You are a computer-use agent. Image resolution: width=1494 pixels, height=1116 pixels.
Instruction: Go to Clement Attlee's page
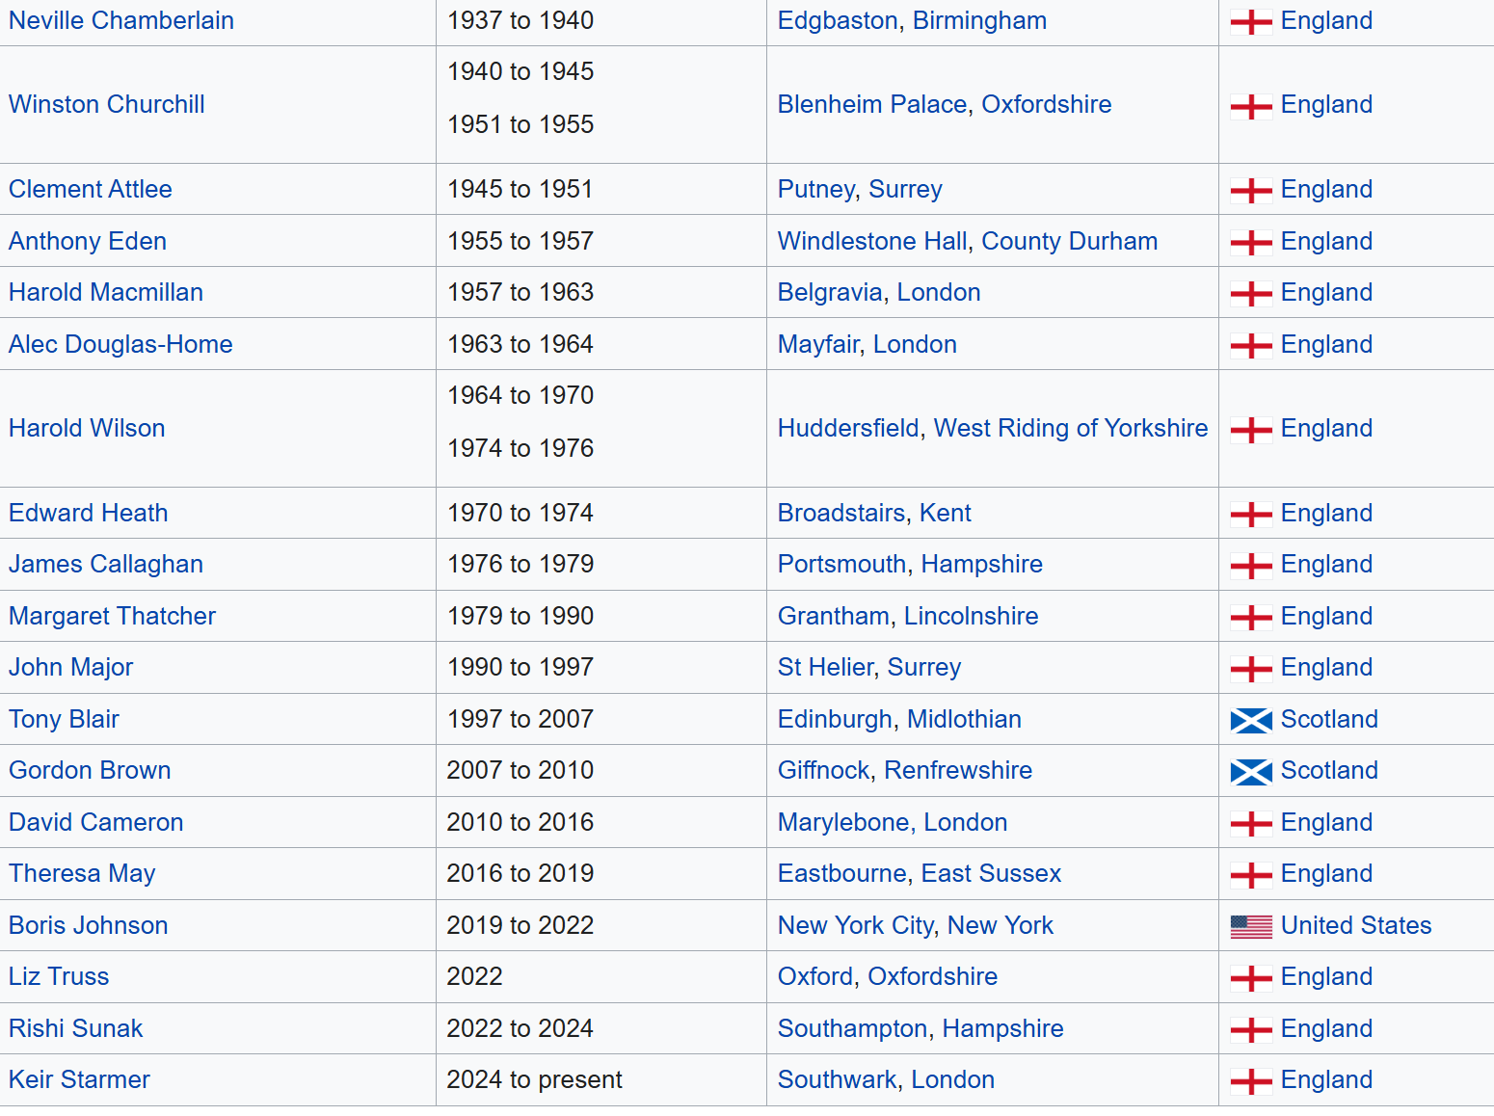(91, 190)
